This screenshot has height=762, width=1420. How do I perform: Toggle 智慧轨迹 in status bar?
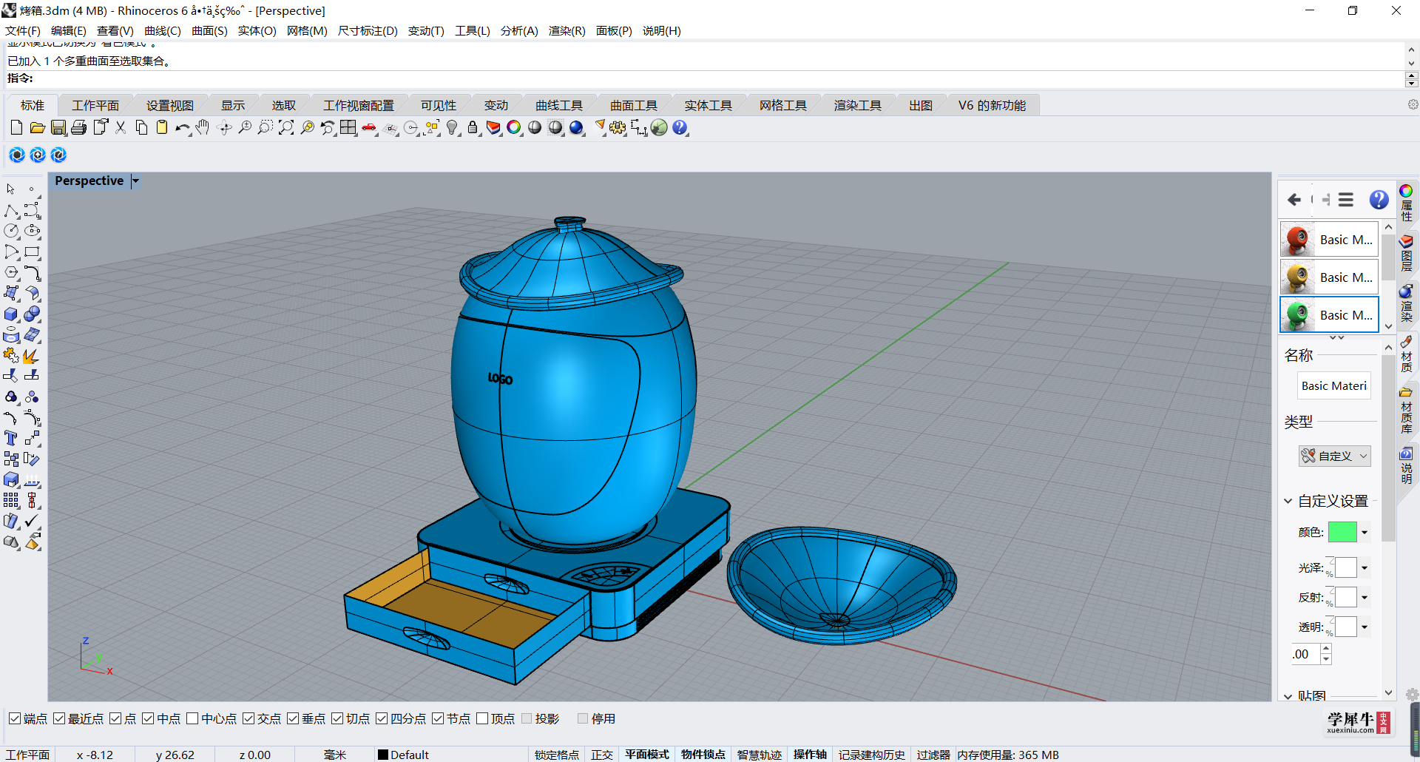click(x=760, y=755)
